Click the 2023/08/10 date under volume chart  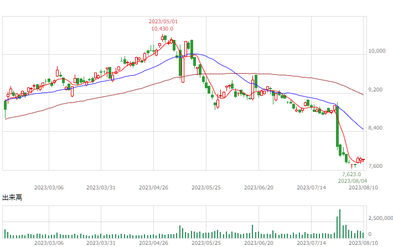tap(363, 243)
